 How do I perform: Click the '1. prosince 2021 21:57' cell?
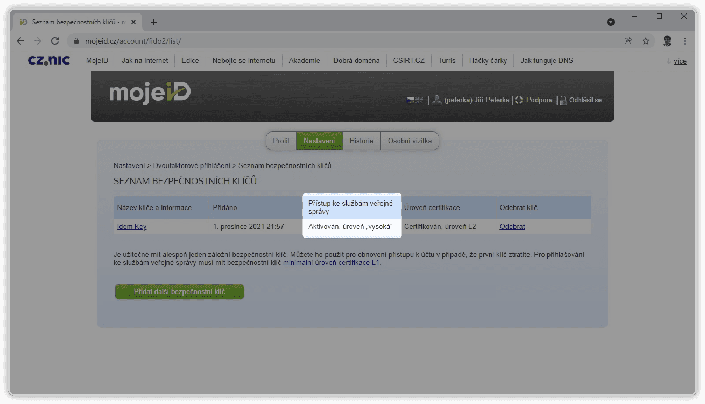256,227
